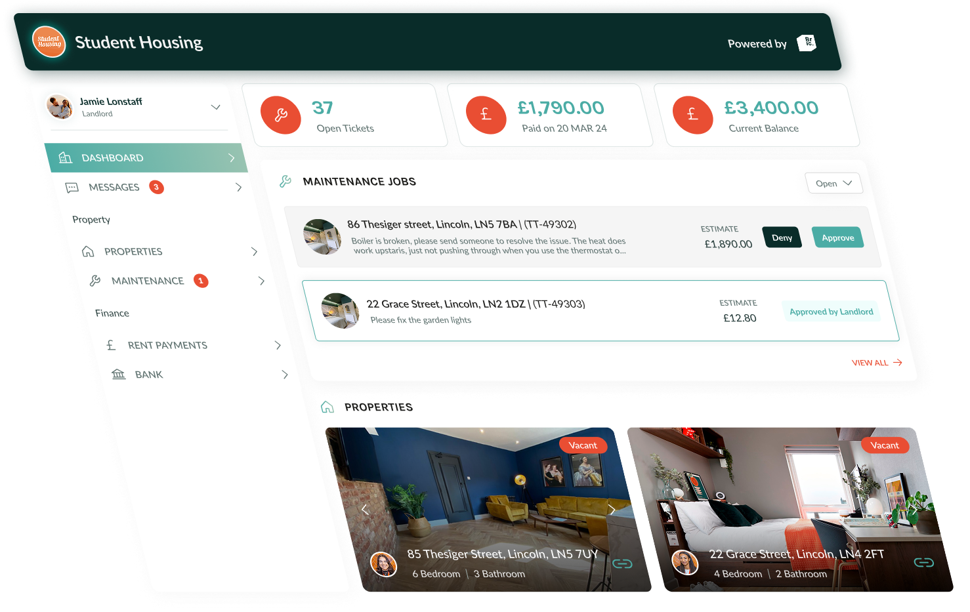Image resolution: width=970 pixels, height=612 pixels.
Task: Click the Rent Payments pound icon
Action: (x=111, y=344)
